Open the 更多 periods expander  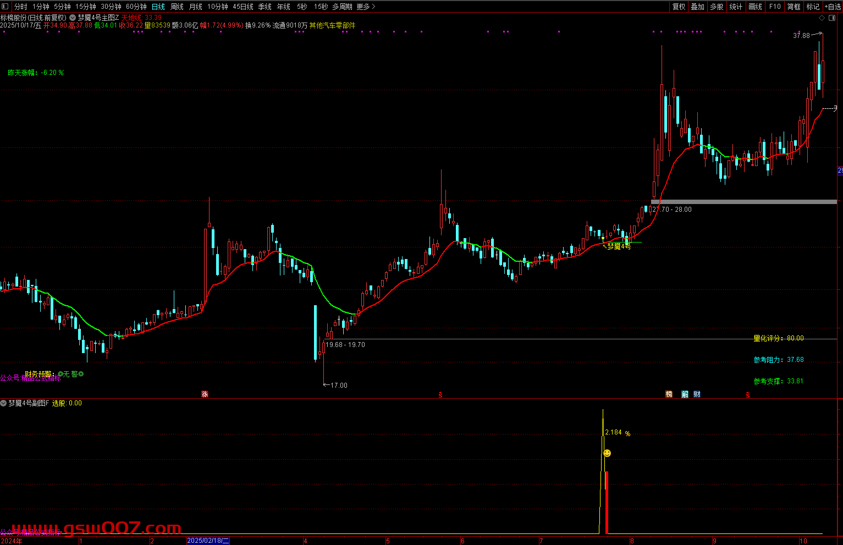coord(366,7)
